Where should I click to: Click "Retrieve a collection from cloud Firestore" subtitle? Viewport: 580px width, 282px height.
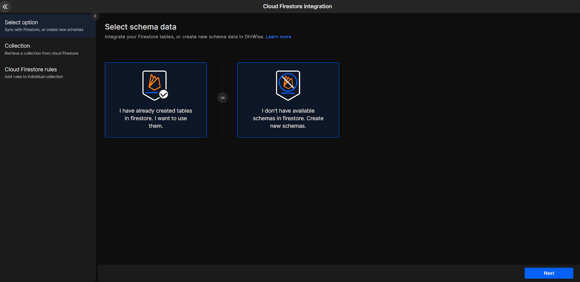[x=41, y=53]
